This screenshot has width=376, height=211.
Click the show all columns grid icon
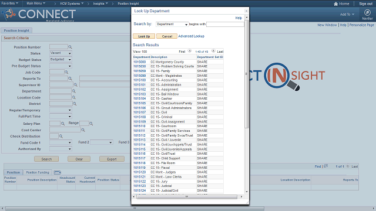click(x=58, y=172)
